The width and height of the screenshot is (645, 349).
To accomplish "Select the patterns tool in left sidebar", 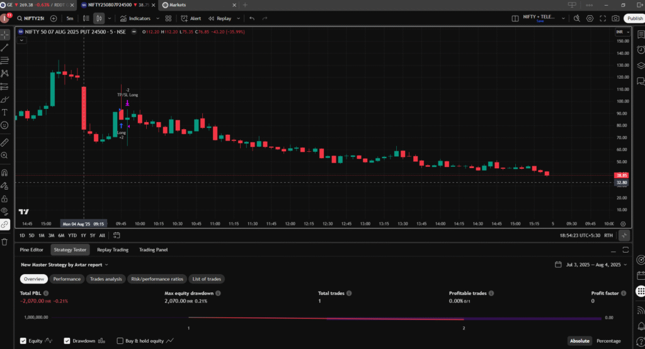I will (x=4, y=73).
